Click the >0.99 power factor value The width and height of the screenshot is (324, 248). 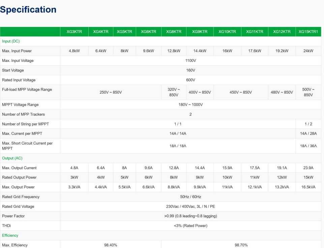[x=190, y=216]
